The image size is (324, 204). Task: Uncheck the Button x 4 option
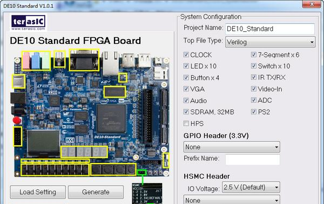186,77
